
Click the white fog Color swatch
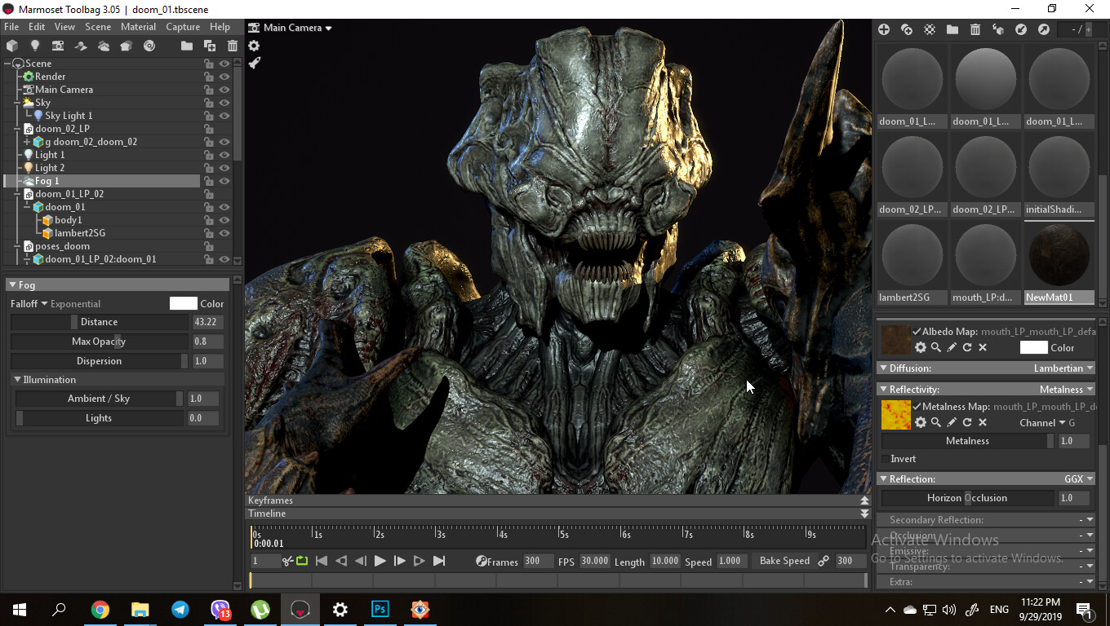pos(183,303)
